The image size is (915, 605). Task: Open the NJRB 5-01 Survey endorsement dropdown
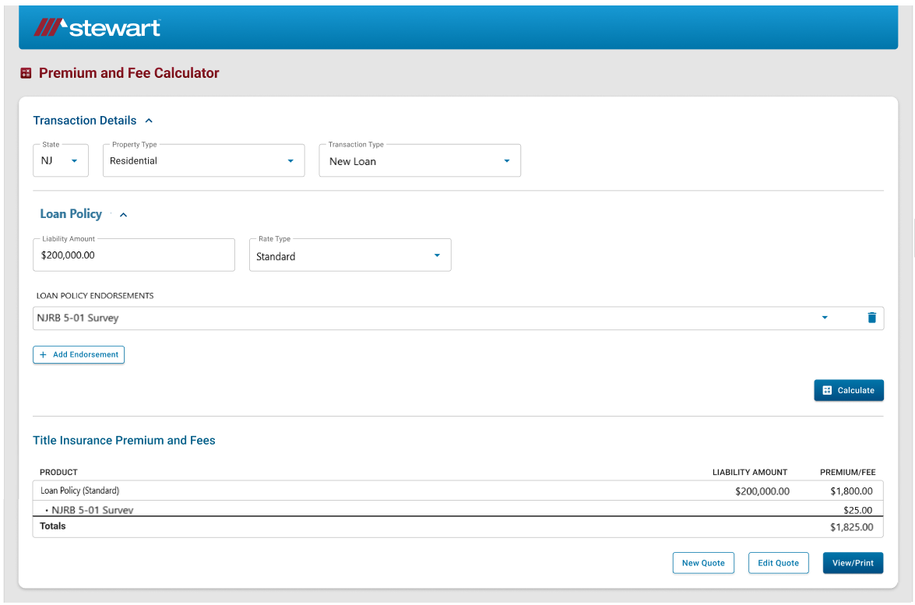[825, 318]
